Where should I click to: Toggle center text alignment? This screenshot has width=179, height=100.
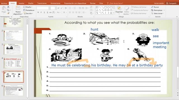coord(73,12)
